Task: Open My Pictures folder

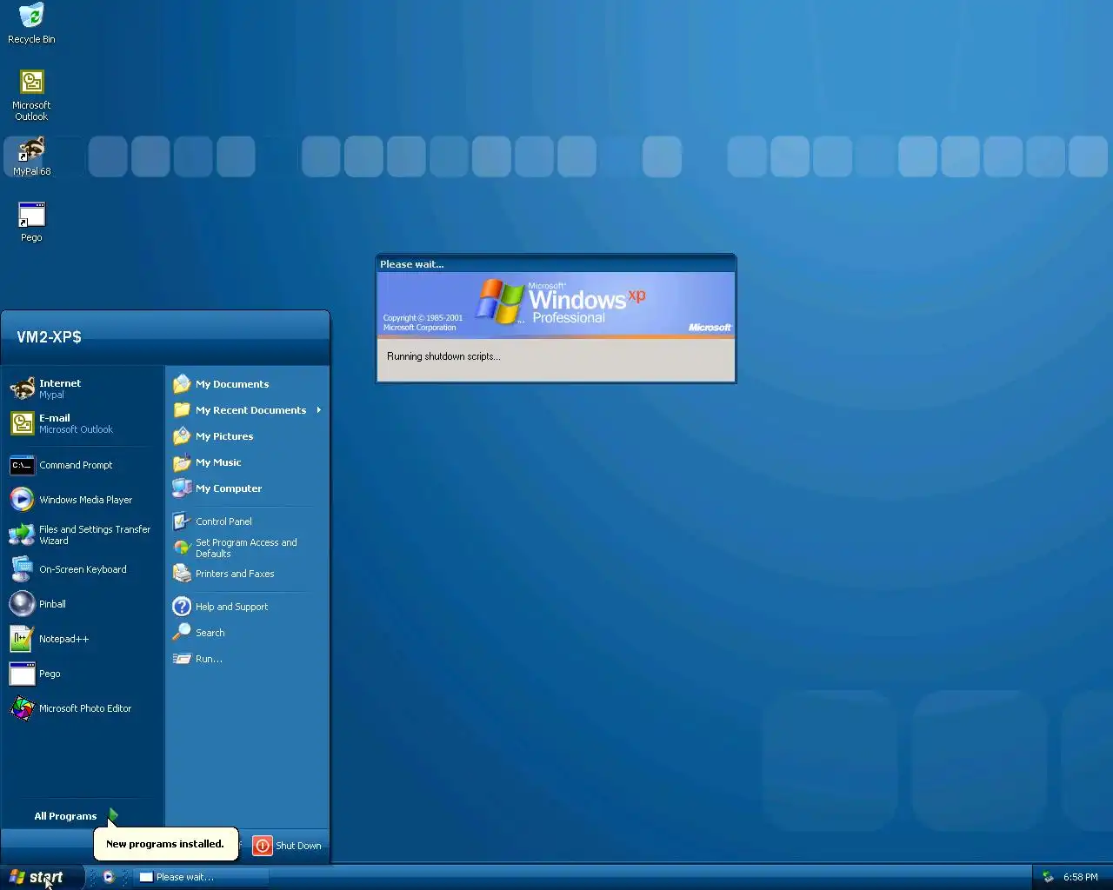Action: pos(247,436)
